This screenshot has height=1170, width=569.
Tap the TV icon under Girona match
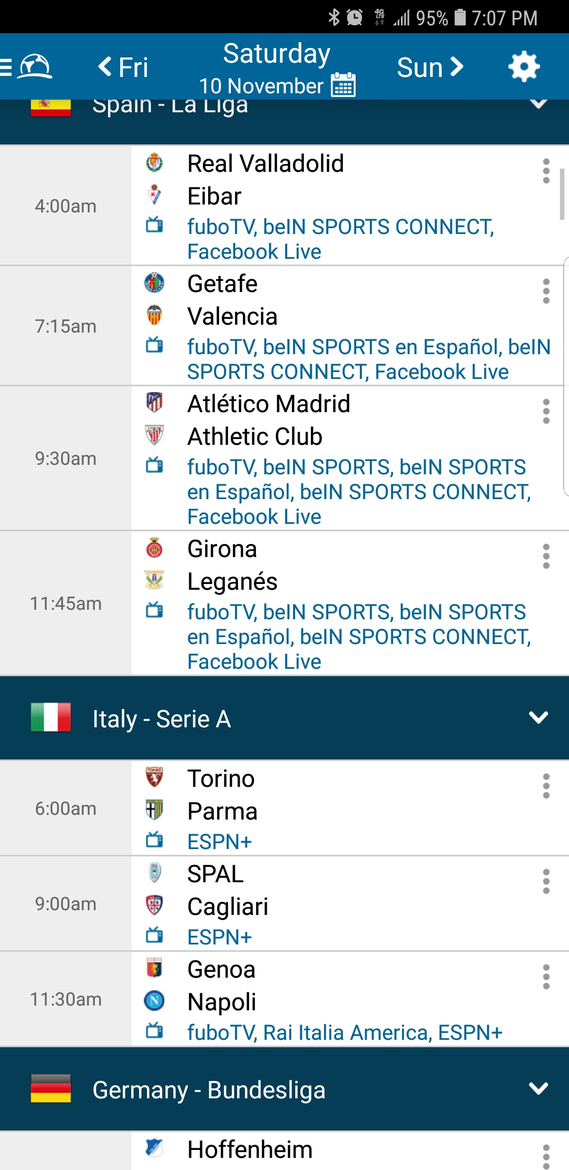point(154,610)
